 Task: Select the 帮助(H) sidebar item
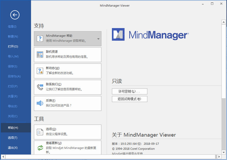16,128
